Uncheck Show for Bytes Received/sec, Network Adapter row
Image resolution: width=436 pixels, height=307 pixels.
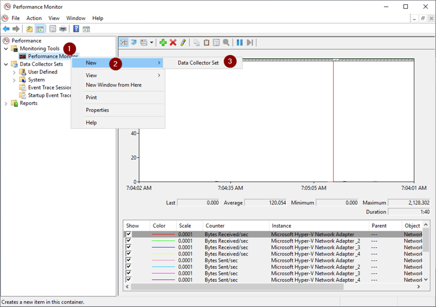(128, 234)
